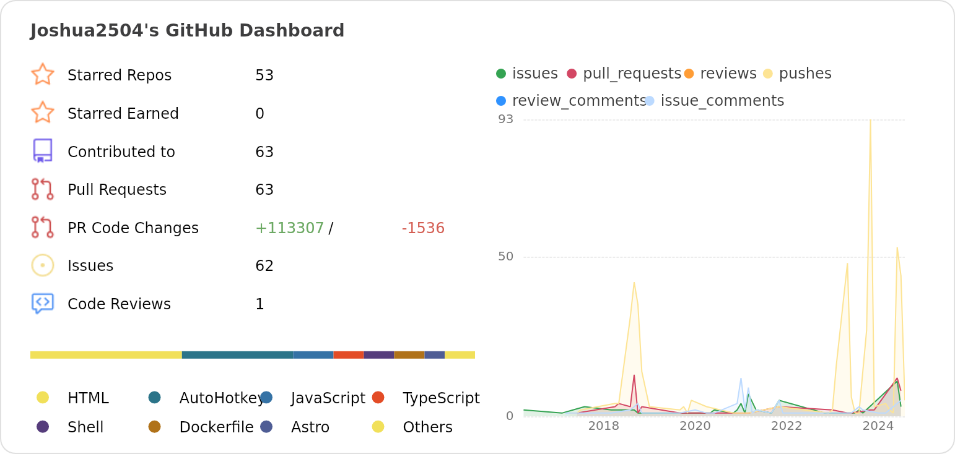The height and width of the screenshot is (454, 955).
Task: Click the Starred Repos value 53
Action: click(x=264, y=75)
